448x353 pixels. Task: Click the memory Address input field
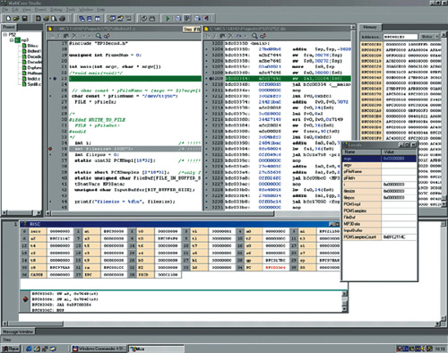401,37
